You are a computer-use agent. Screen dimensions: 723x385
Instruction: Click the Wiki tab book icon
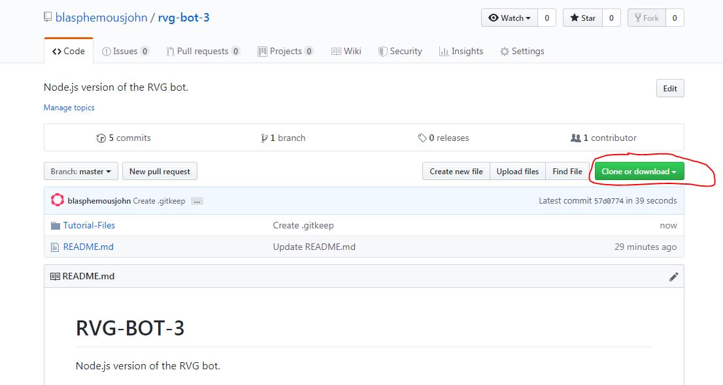[x=336, y=52]
